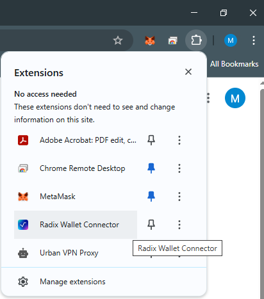Open Chrome's three-dot main menu
This screenshot has height=299, width=264.
tap(254, 40)
